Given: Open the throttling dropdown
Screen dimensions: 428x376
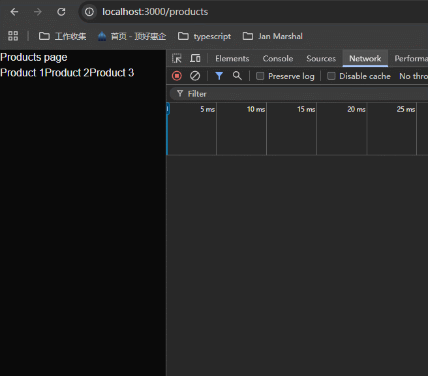Looking at the screenshot, I should (413, 76).
